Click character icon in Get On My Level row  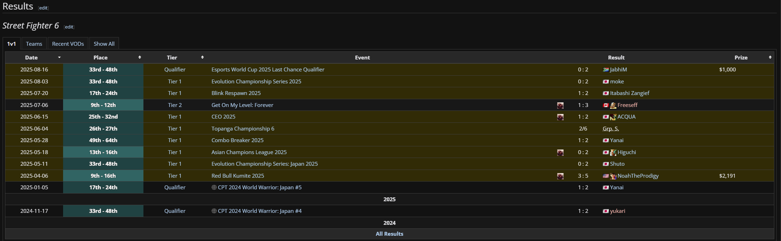click(x=560, y=105)
